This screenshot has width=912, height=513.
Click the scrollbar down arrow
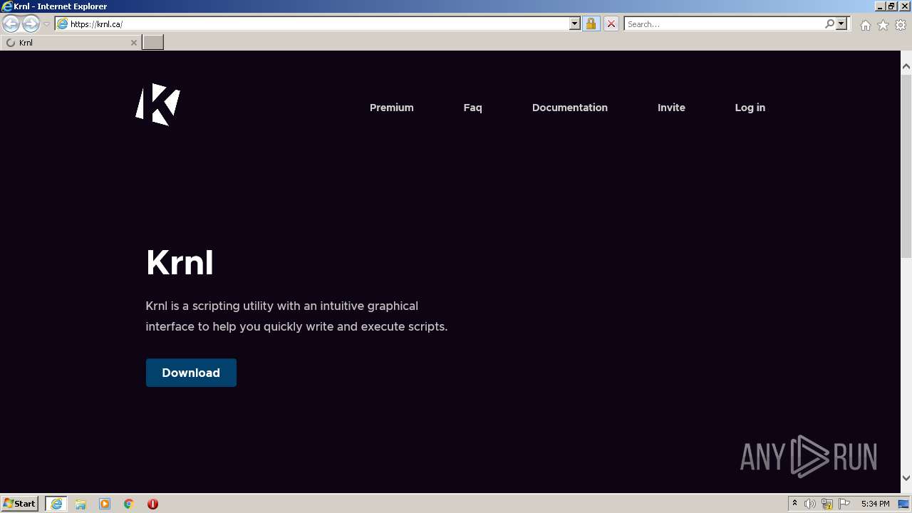906,478
